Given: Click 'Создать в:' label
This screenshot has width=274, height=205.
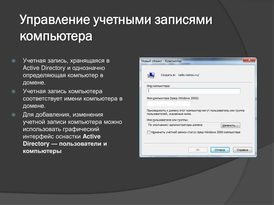Looking at the screenshot, I should pos(168,75).
